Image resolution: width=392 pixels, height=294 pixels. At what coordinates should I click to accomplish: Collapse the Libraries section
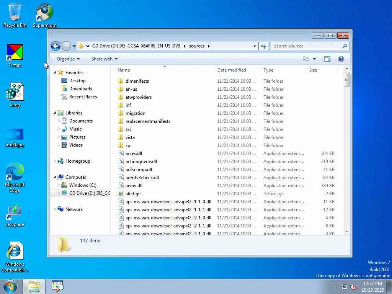tap(55, 113)
